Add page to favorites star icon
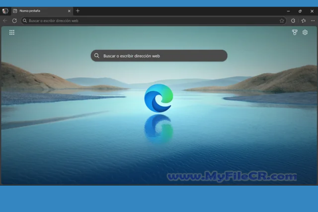 [282, 21]
